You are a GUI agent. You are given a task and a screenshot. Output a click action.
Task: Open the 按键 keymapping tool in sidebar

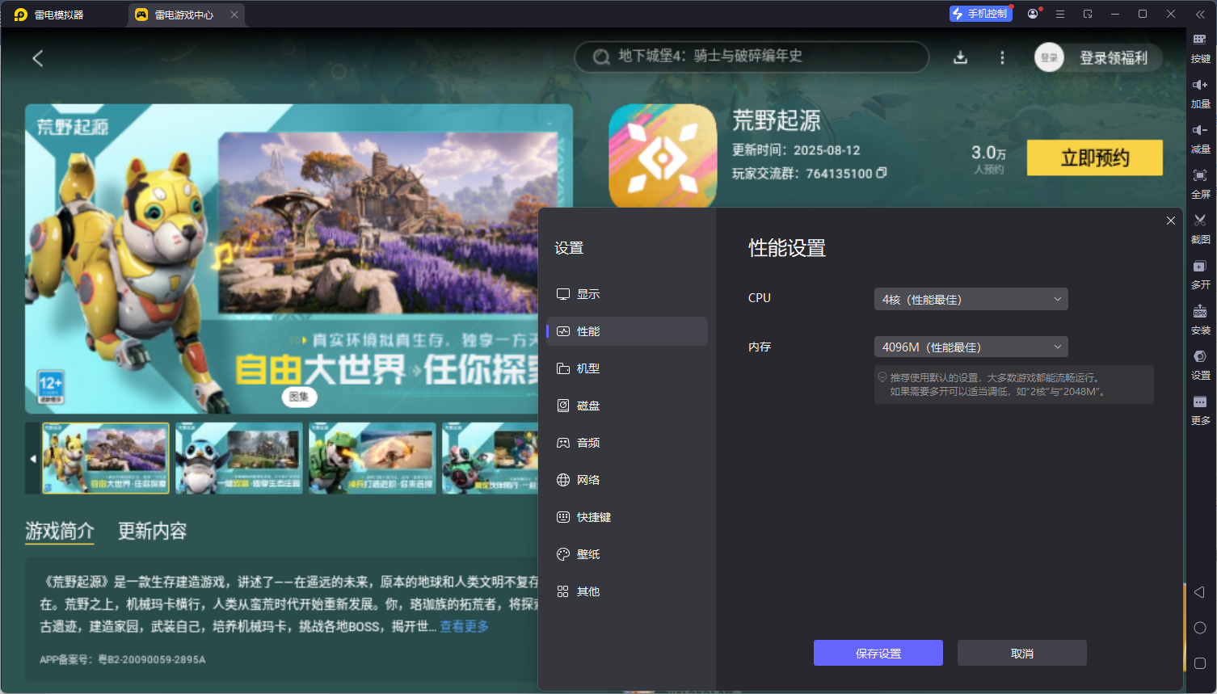pos(1200,47)
